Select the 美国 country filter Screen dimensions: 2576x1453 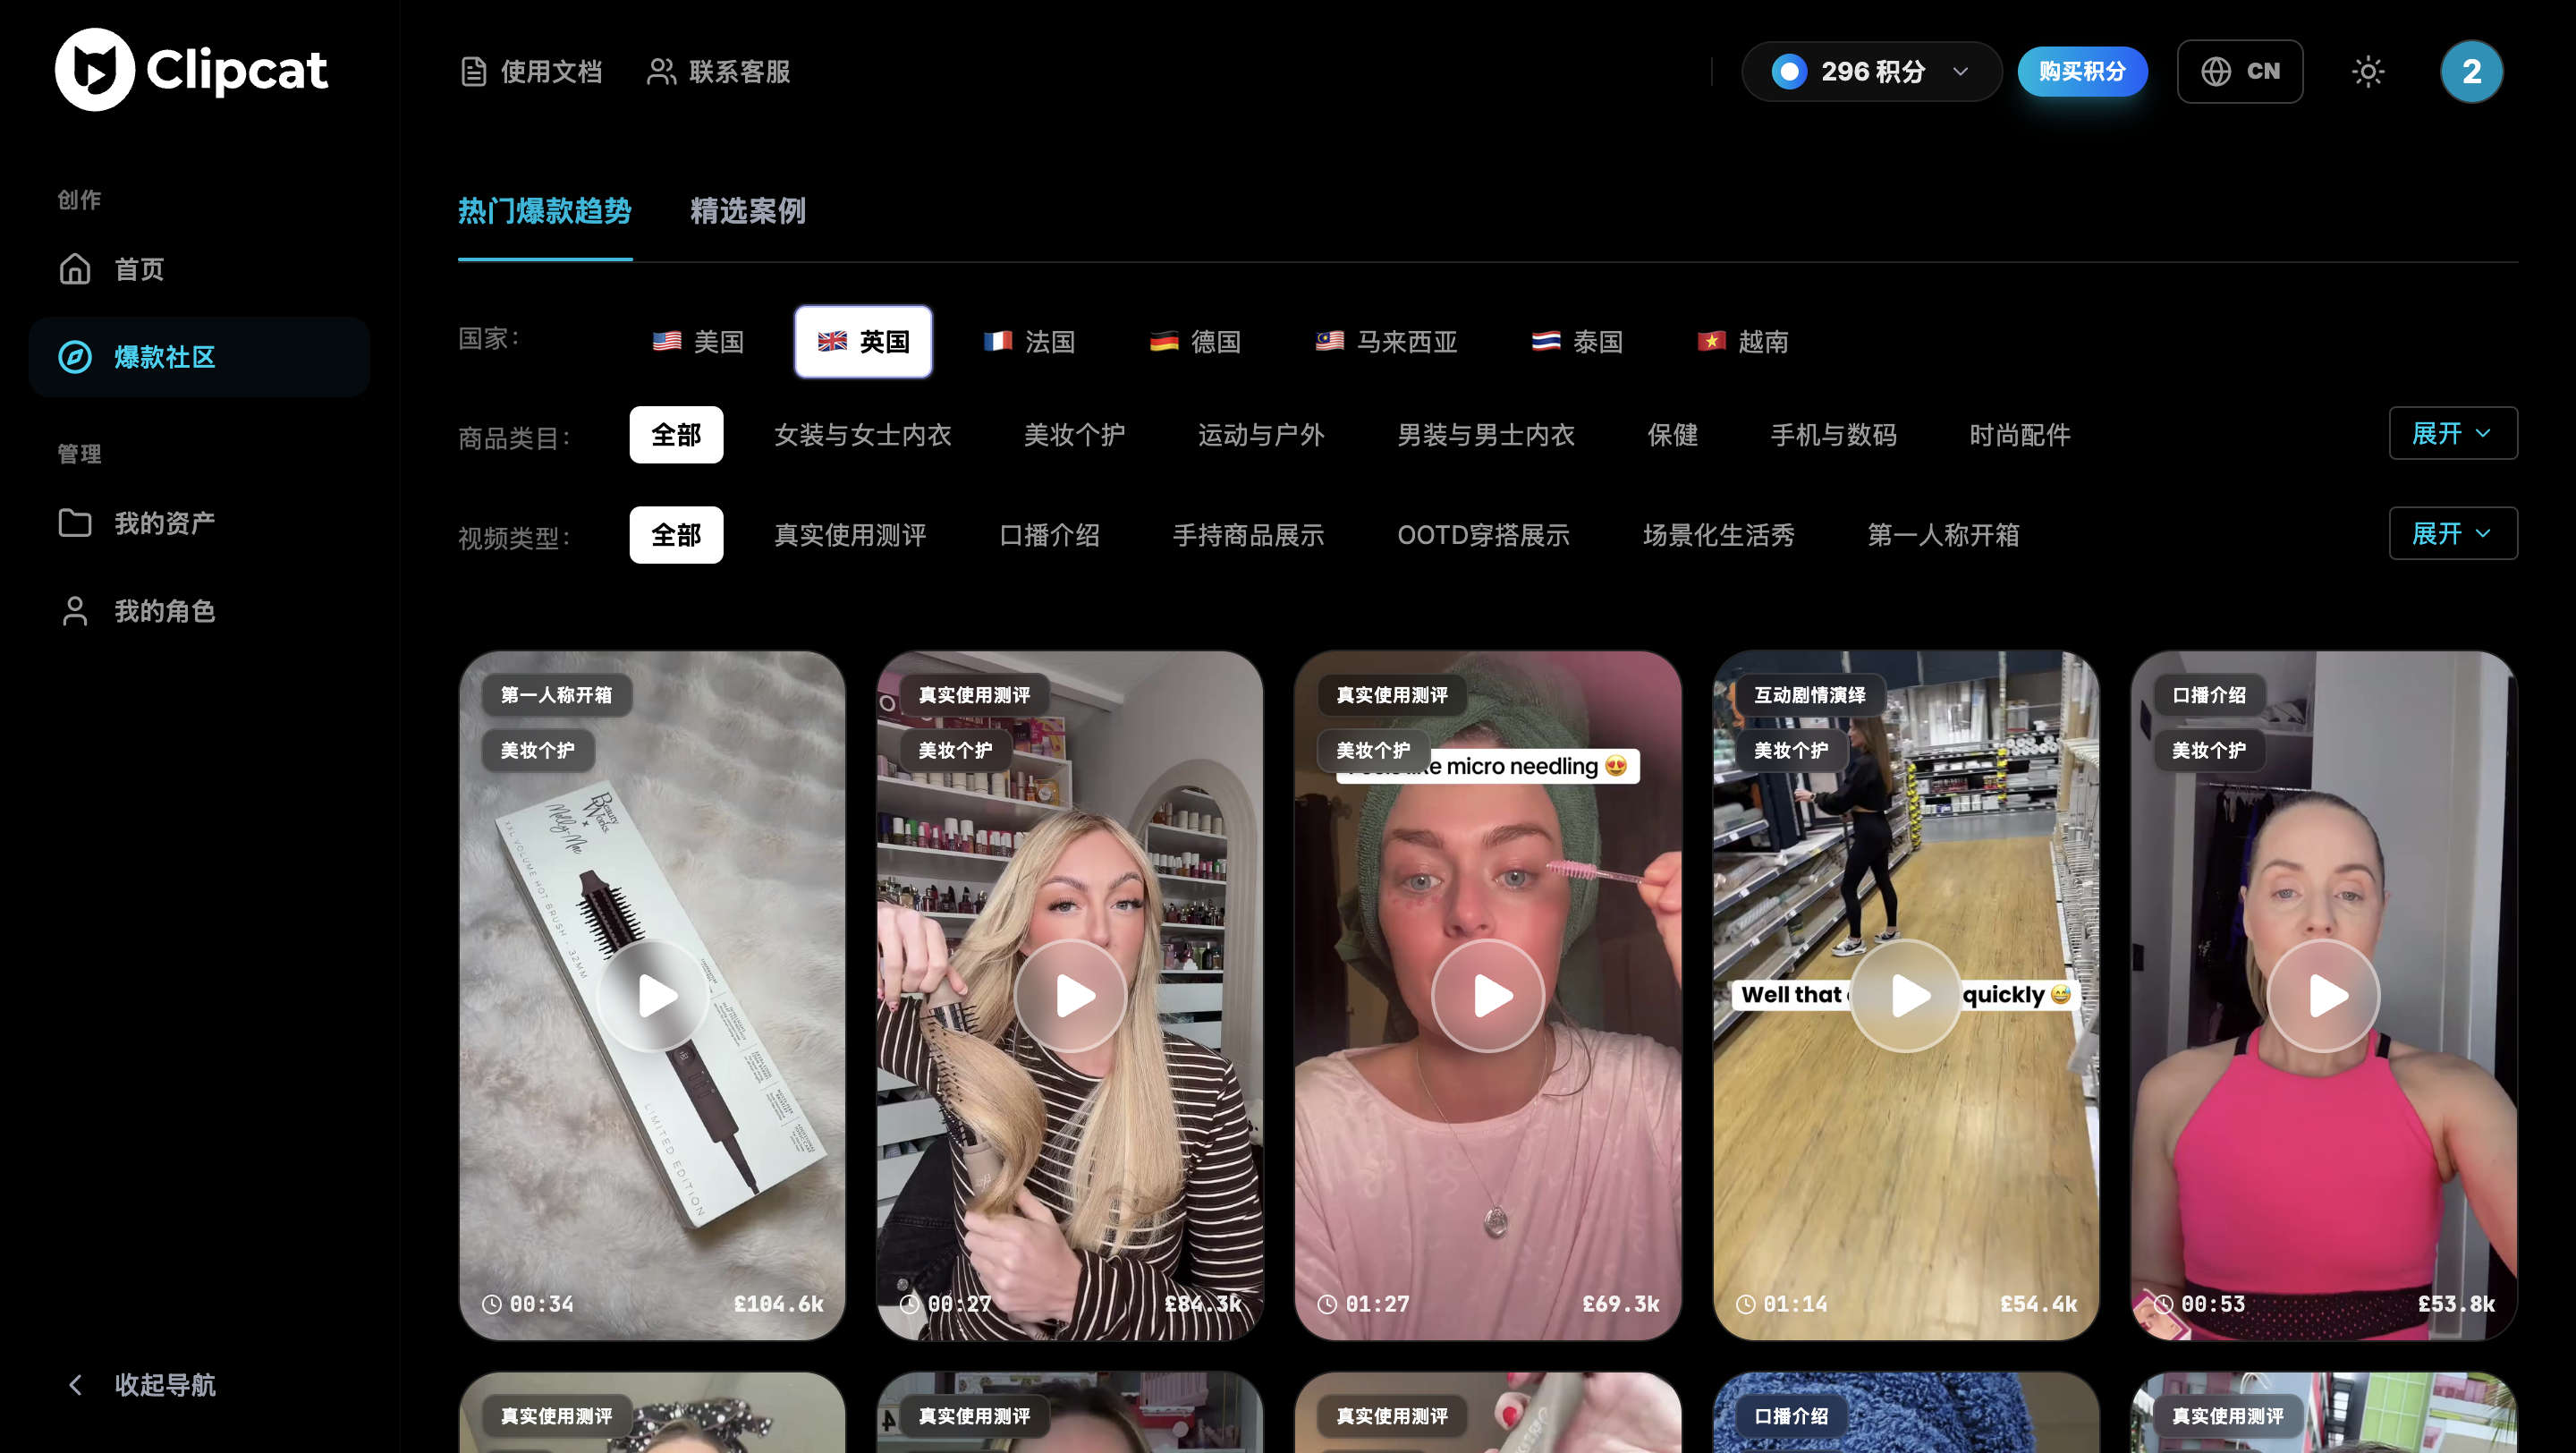698,342
